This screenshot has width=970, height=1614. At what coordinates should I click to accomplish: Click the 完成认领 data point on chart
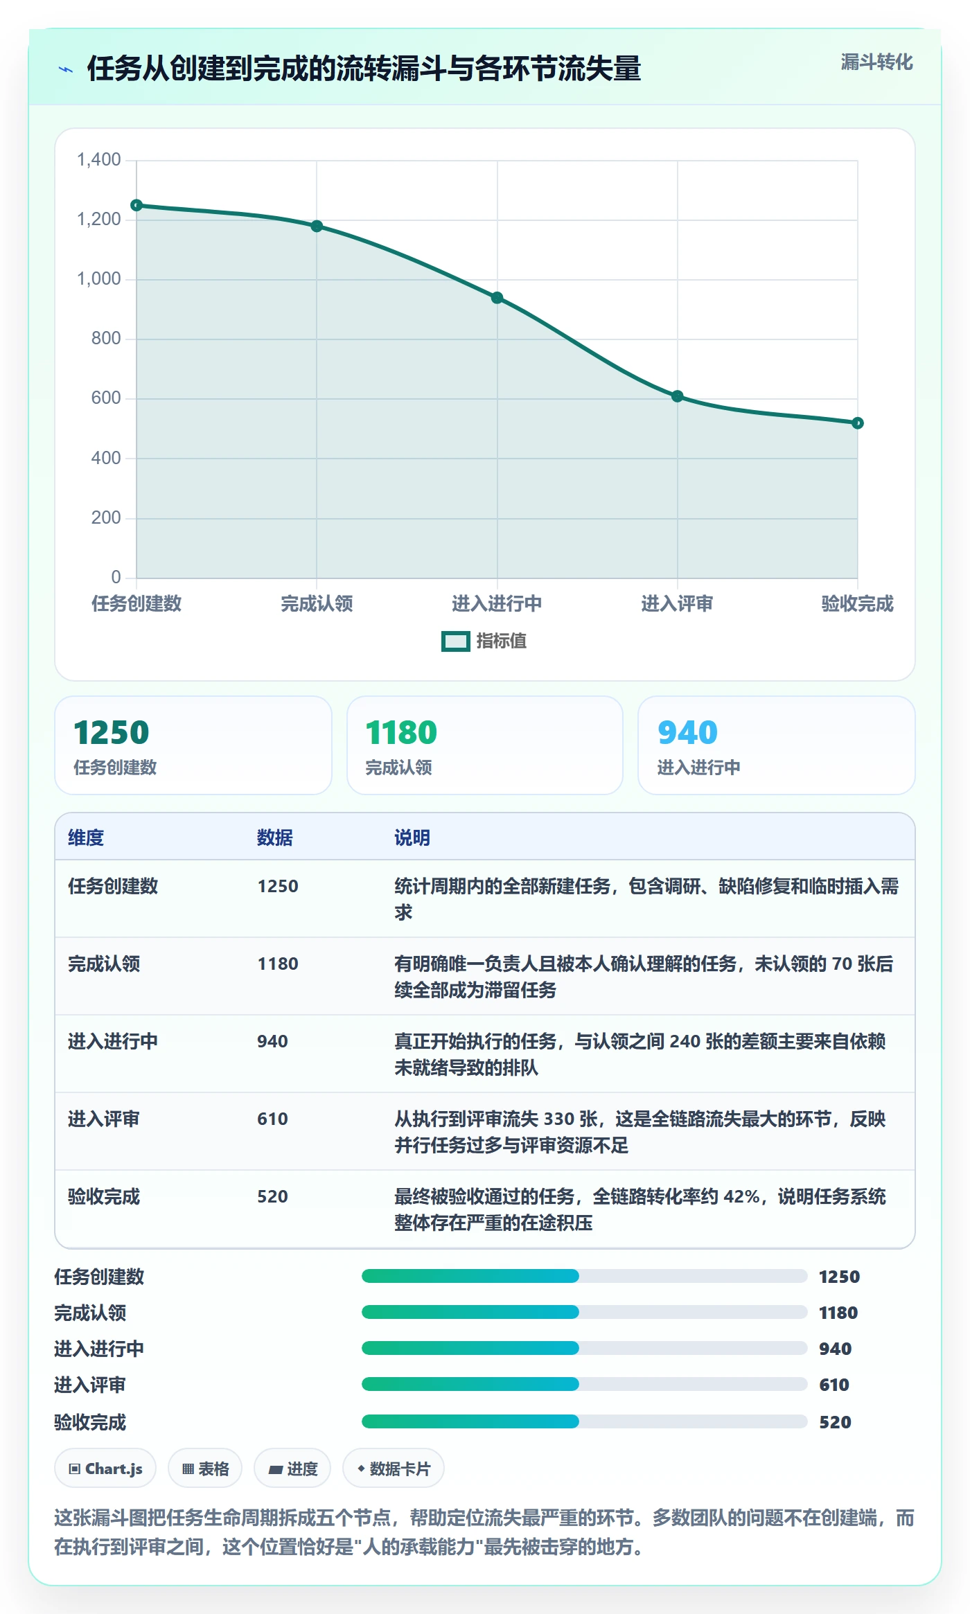click(317, 226)
